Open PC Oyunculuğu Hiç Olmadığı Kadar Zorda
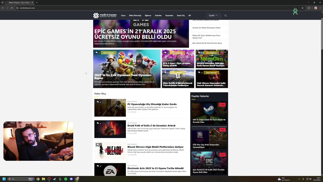This screenshot has height=182, width=323. tap(152, 104)
